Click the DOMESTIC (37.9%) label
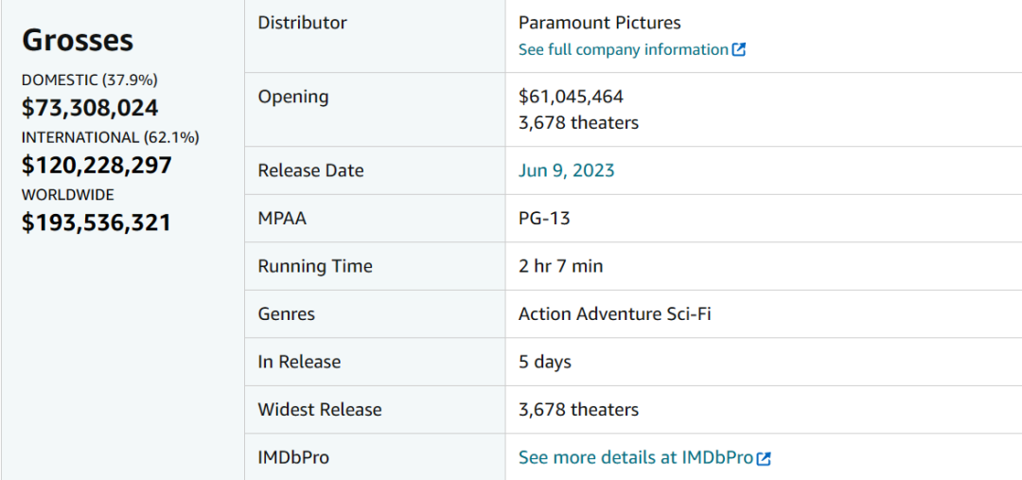Image resolution: width=1022 pixels, height=480 pixels. point(90,80)
